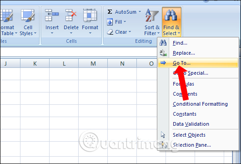Image resolution: width=241 pixels, height=164 pixels.
Task: Choose Constants menu item
Action: coord(198,114)
